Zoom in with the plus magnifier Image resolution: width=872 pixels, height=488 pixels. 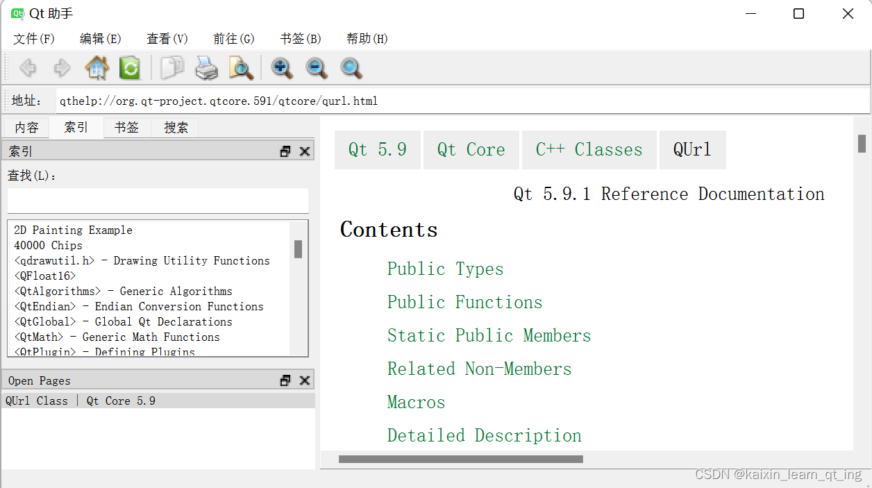point(282,68)
